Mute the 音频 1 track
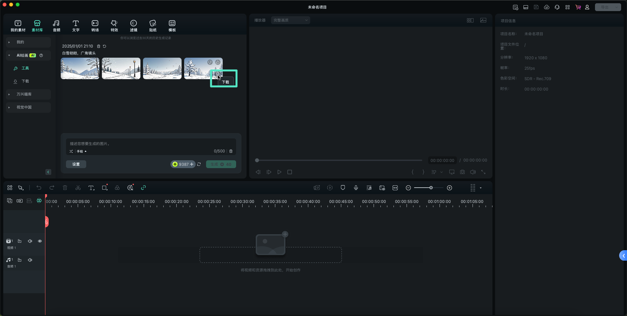This screenshot has height=316, width=627. 30,260
